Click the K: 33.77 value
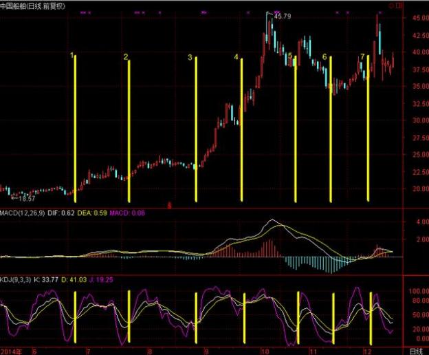The width and height of the screenshot is (429, 355). tap(46, 280)
